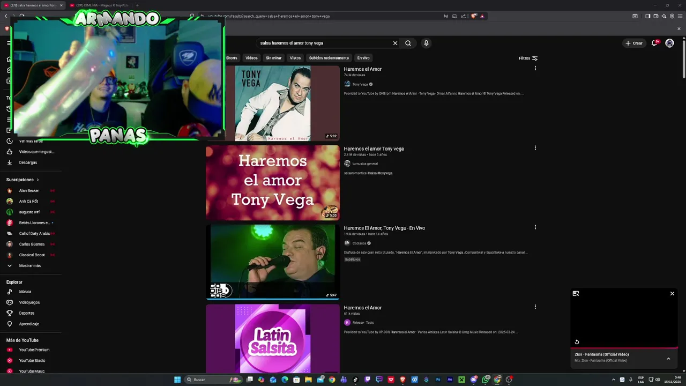Image resolution: width=686 pixels, height=386 pixels.
Task: Open Haremos El Amor, Tony Vega - En Vivo title
Action: tap(384, 228)
